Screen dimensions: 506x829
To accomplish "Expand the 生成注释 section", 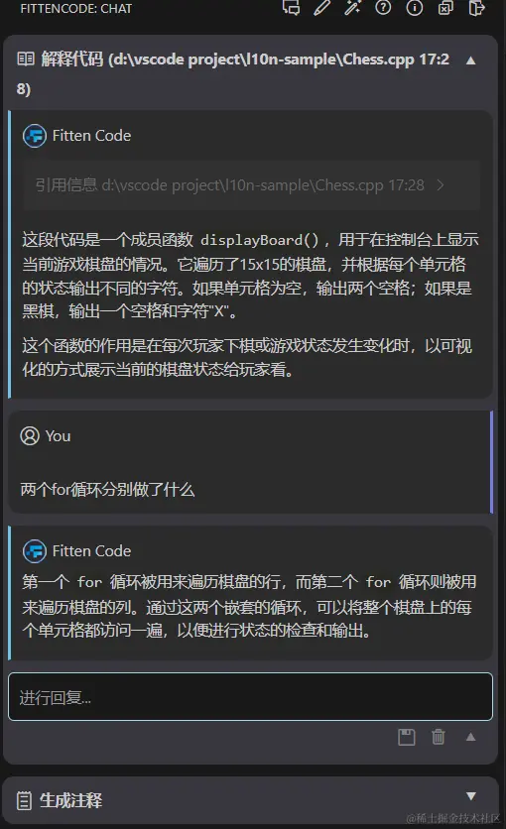I will 470,796.
